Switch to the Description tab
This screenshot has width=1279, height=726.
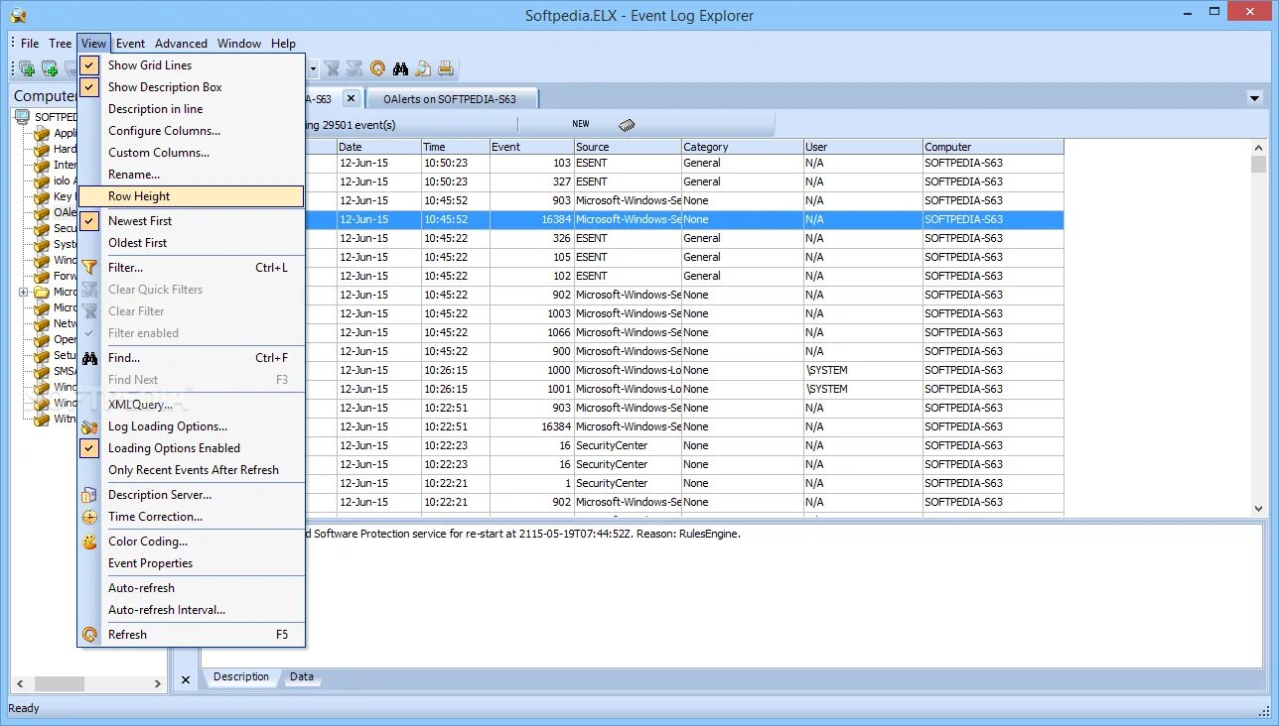click(x=241, y=677)
